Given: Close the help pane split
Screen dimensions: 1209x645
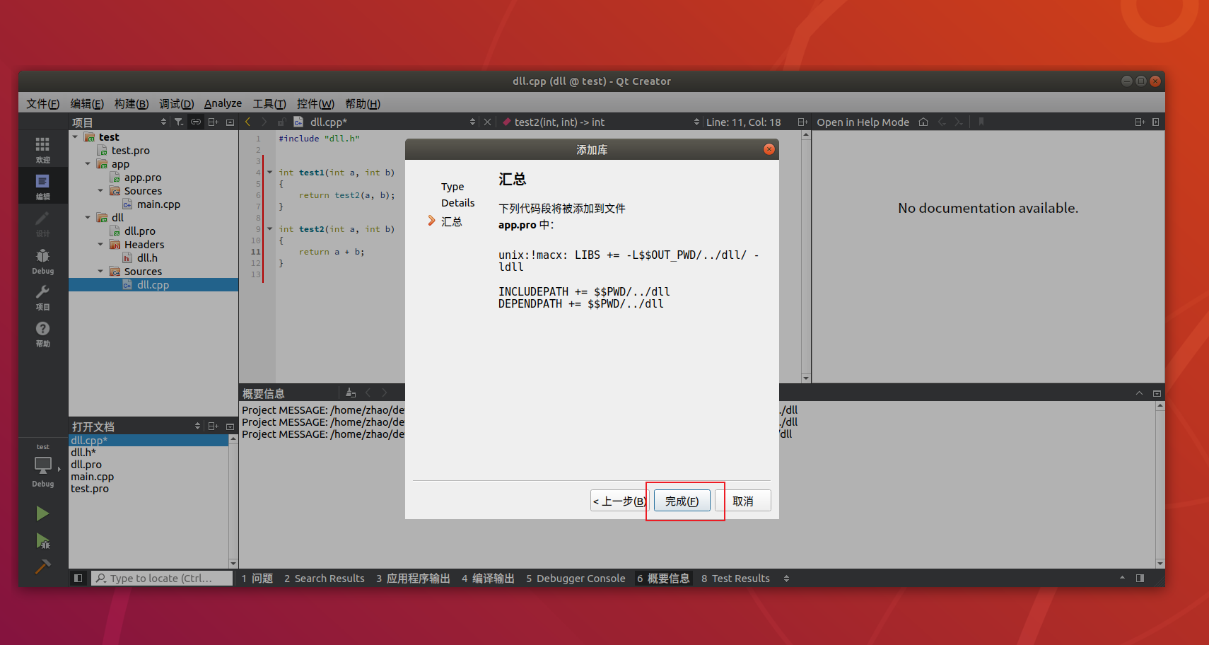Looking at the screenshot, I should tap(1156, 122).
